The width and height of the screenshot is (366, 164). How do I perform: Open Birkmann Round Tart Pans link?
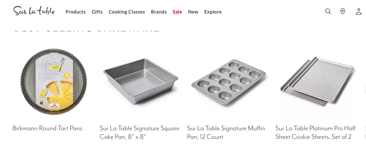pos(47,128)
